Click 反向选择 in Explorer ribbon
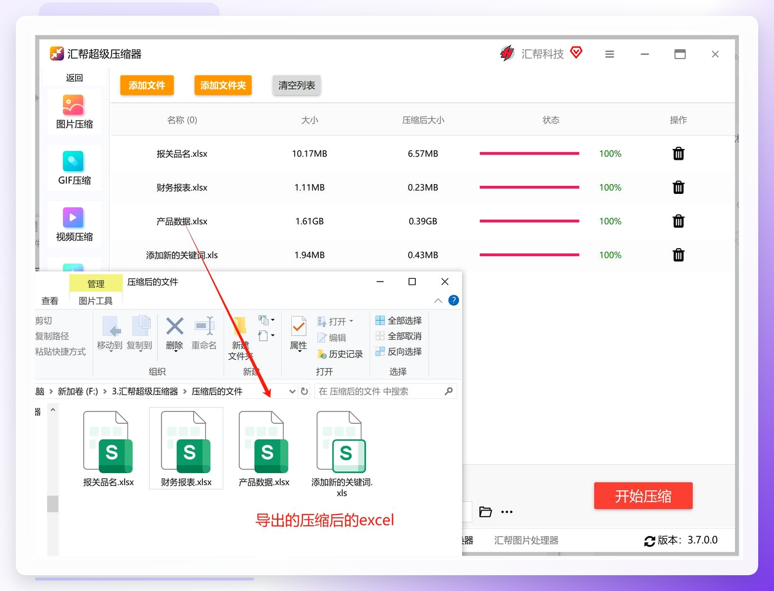This screenshot has height=591, width=774. [x=399, y=351]
